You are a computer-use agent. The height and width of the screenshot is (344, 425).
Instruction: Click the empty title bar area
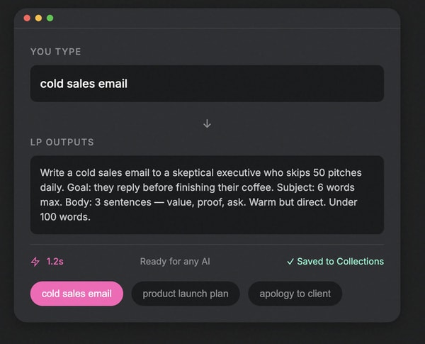point(212,18)
